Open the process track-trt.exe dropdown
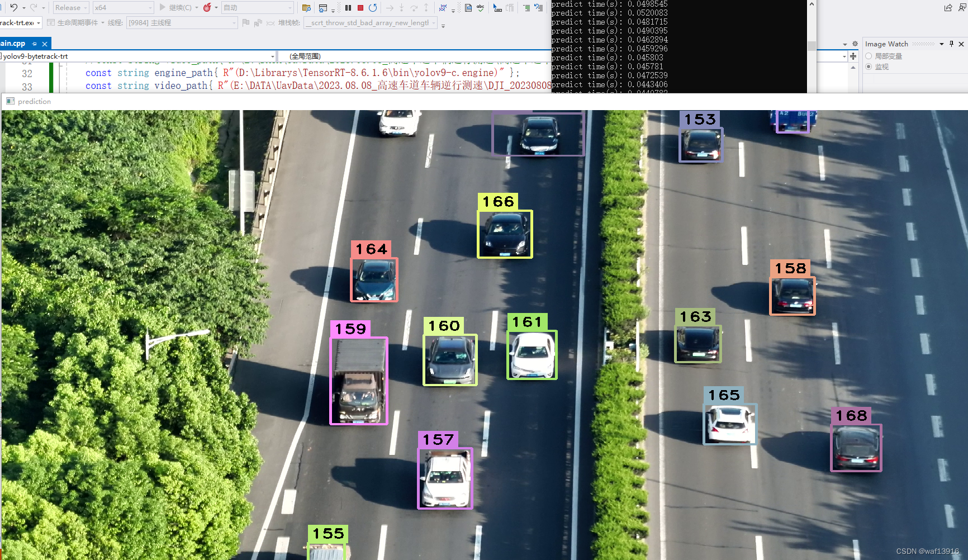Screen dimensions: 968x560 pos(21,23)
